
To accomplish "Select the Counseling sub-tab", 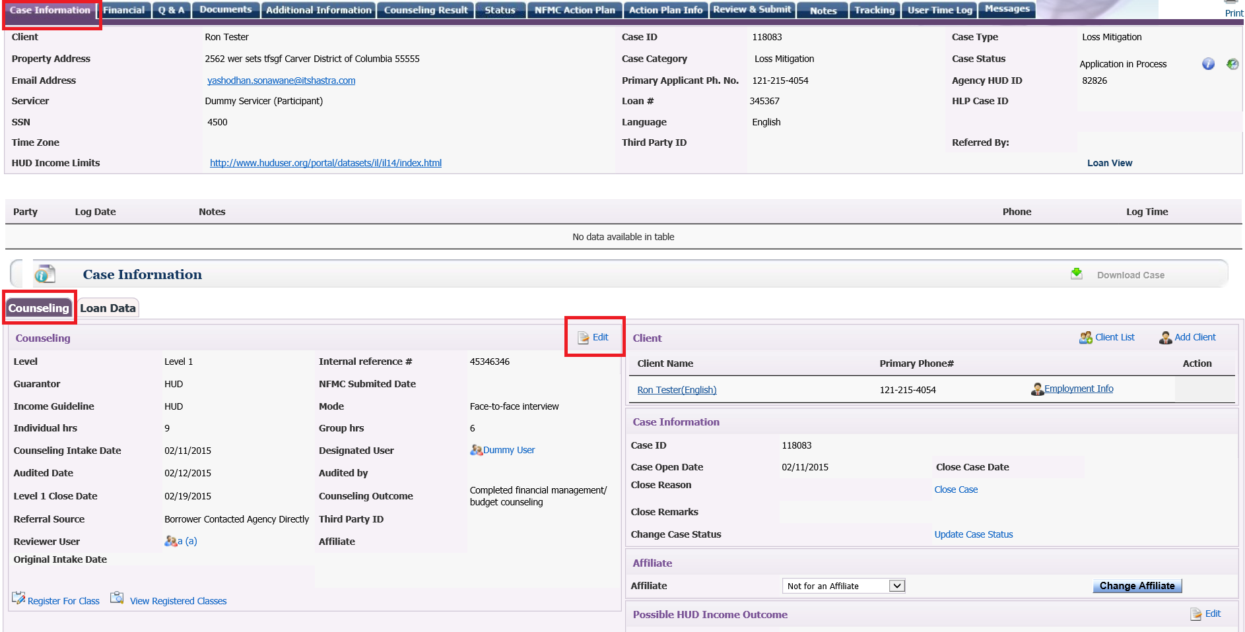I will [39, 308].
